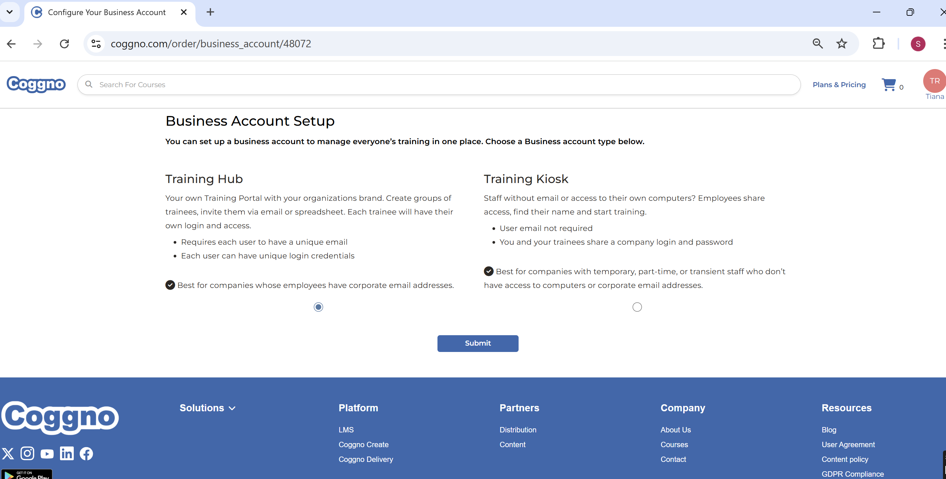Open Coggno's X (Twitter) page
This screenshot has width=946, height=479.
[x=8, y=454]
